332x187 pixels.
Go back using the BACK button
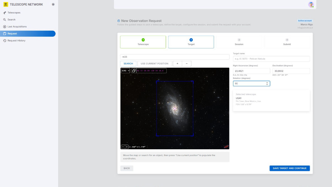coord(127,168)
